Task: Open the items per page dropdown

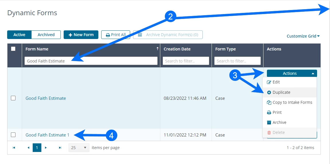Action: (x=79, y=148)
